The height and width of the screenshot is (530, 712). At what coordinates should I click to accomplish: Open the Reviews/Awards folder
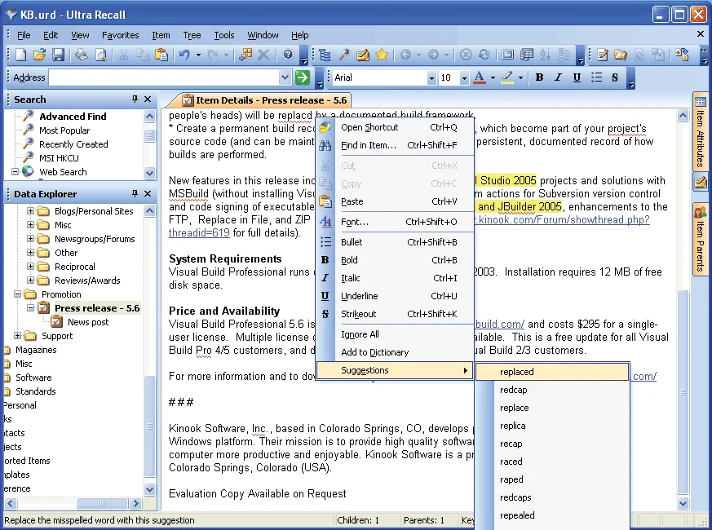[87, 280]
